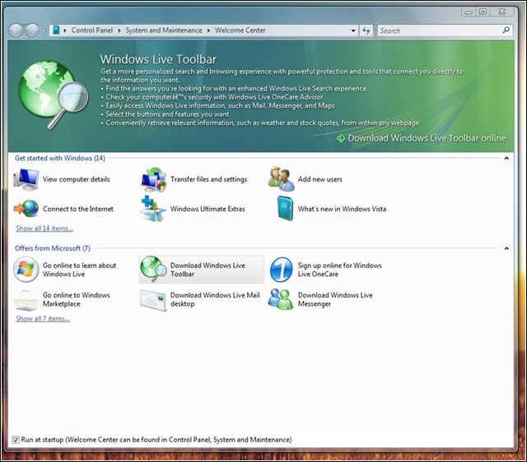The height and width of the screenshot is (462, 527).
Task: Click the Control Panel icon in address bar
Action: (57, 30)
